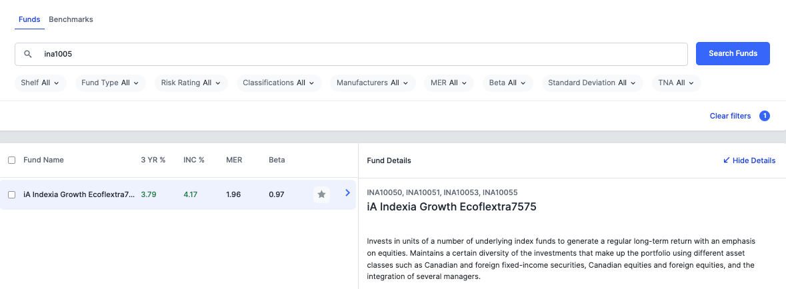
Task: Open the Fund Type filter dropdown
Action: (110, 83)
